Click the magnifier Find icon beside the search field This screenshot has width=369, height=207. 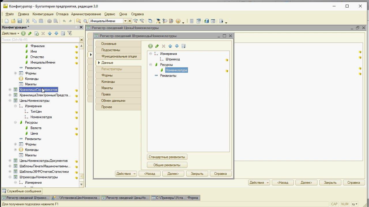85,21
